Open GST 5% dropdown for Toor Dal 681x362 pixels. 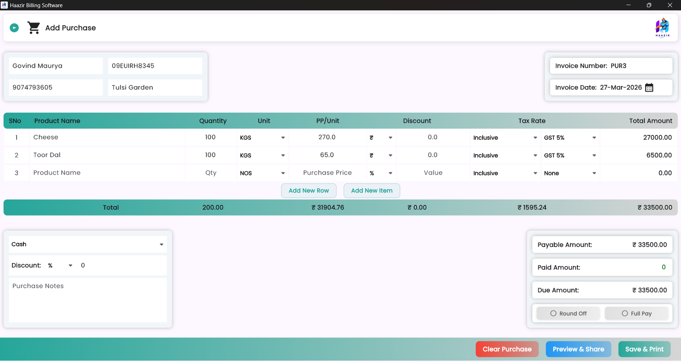tap(570, 155)
